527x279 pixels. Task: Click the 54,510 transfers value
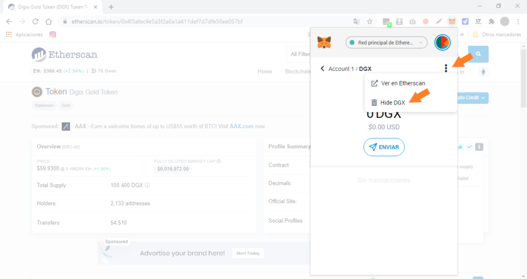pyautogui.click(x=119, y=223)
